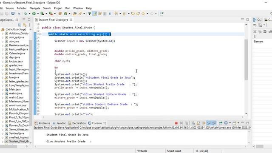This screenshot has height=153, width=272.
Task: Click the Next Annotation icon
Action: tap(116, 14)
